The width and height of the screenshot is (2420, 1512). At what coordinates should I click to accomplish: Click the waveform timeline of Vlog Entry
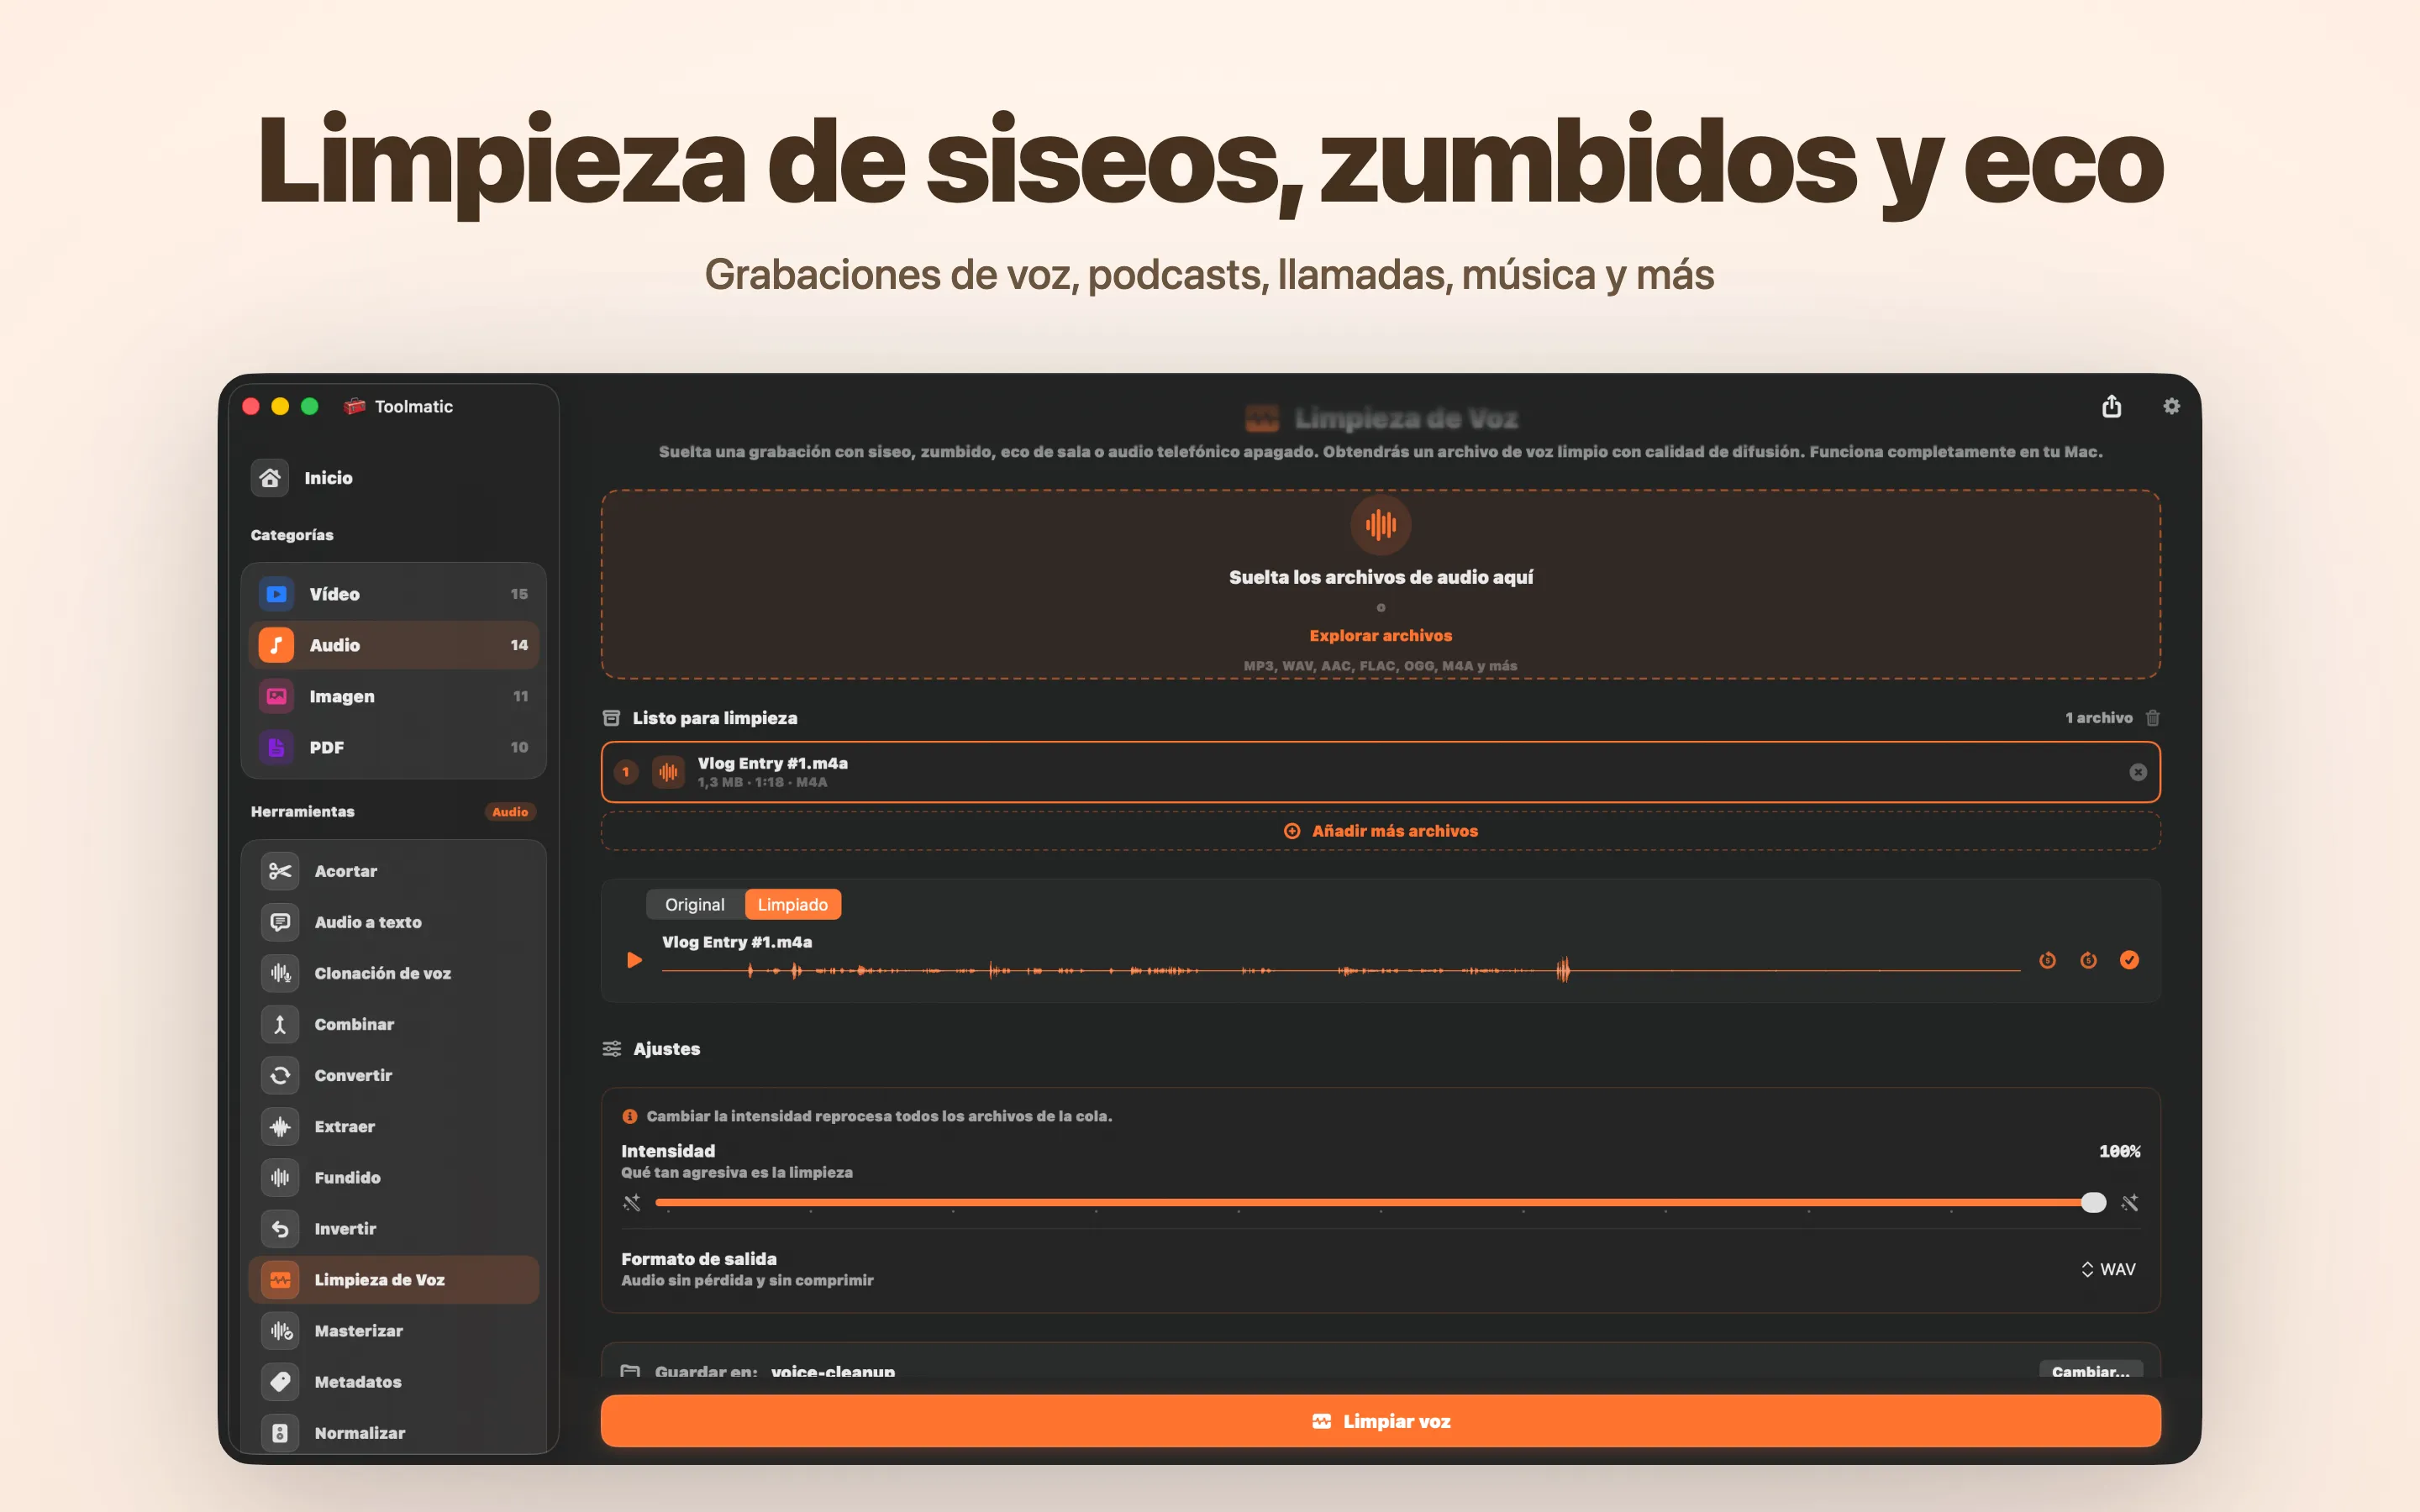click(x=1340, y=970)
